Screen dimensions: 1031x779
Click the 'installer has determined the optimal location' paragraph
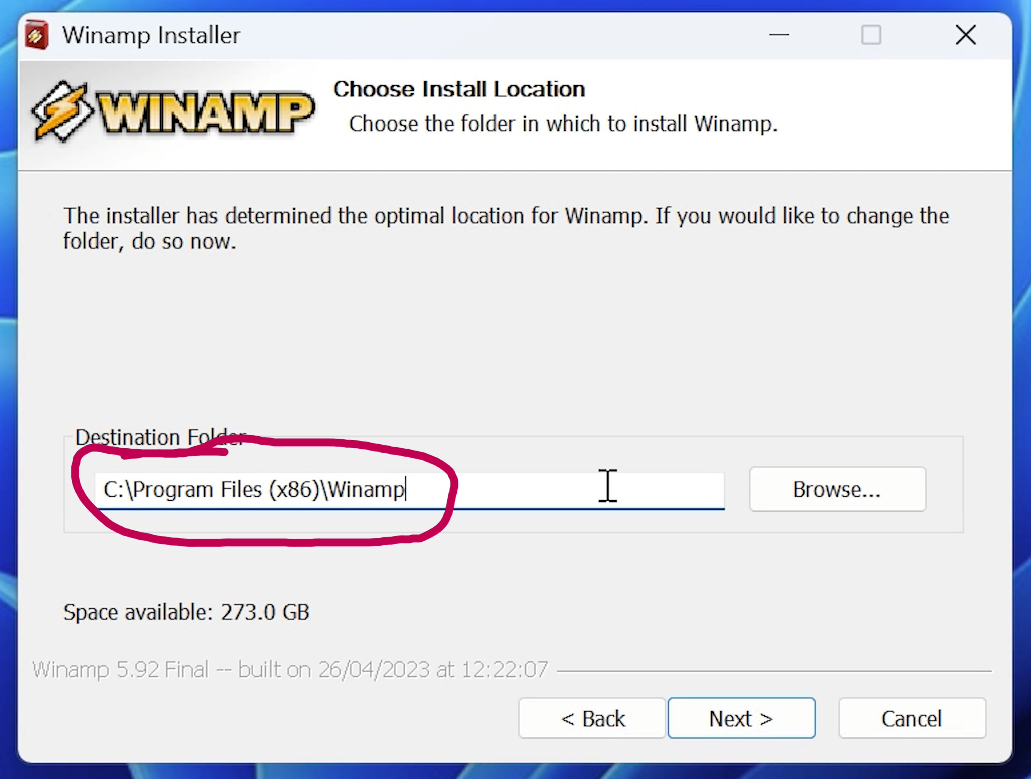pyautogui.click(x=506, y=229)
